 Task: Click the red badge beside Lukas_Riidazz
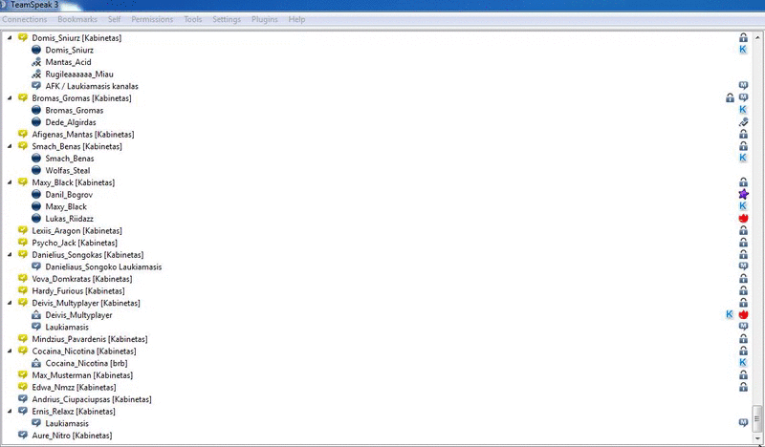[x=743, y=219]
